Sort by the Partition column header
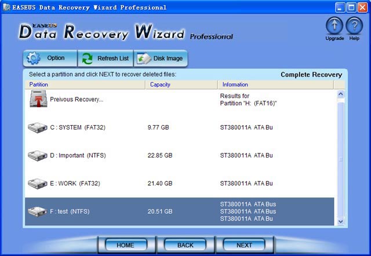 point(85,85)
